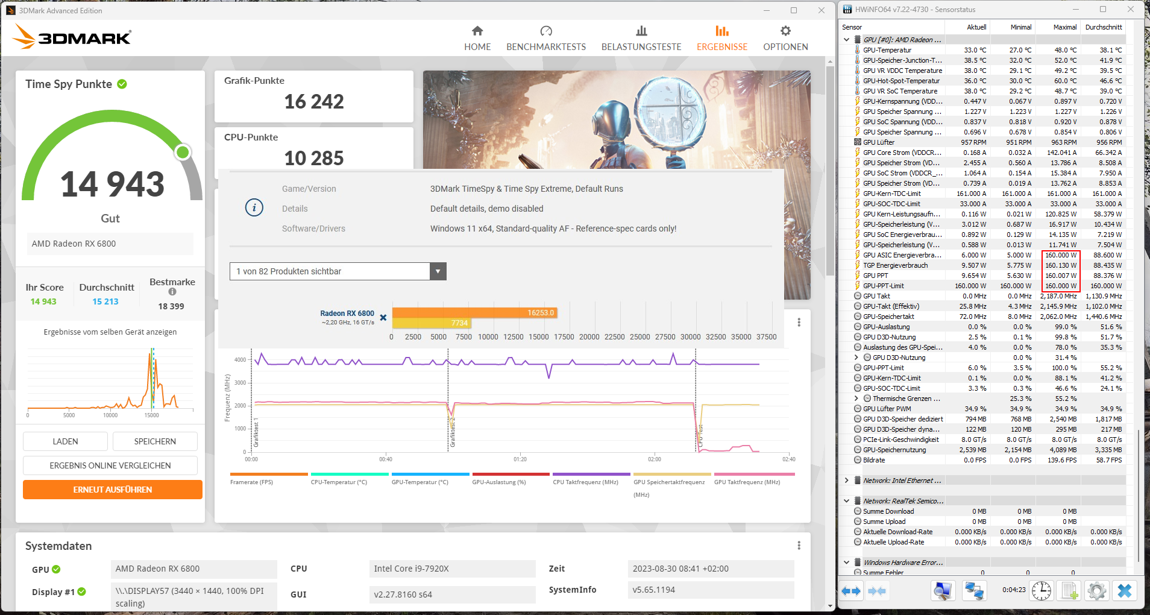1150x615 pixels.
Task: Click the Grafik-Punkte value 16 242
Action: (x=314, y=102)
